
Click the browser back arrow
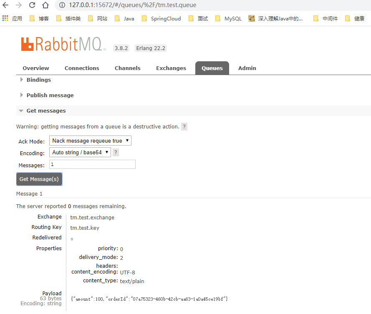pyautogui.click(x=5, y=5)
